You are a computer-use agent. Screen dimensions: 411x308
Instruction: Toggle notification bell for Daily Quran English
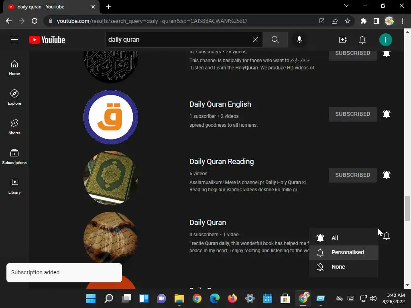[387, 113]
